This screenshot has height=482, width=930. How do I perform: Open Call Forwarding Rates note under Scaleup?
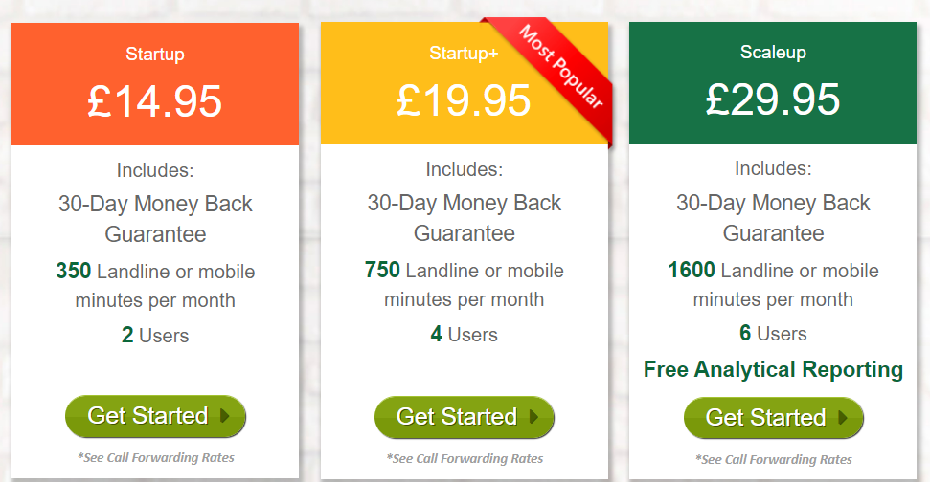[773, 459]
